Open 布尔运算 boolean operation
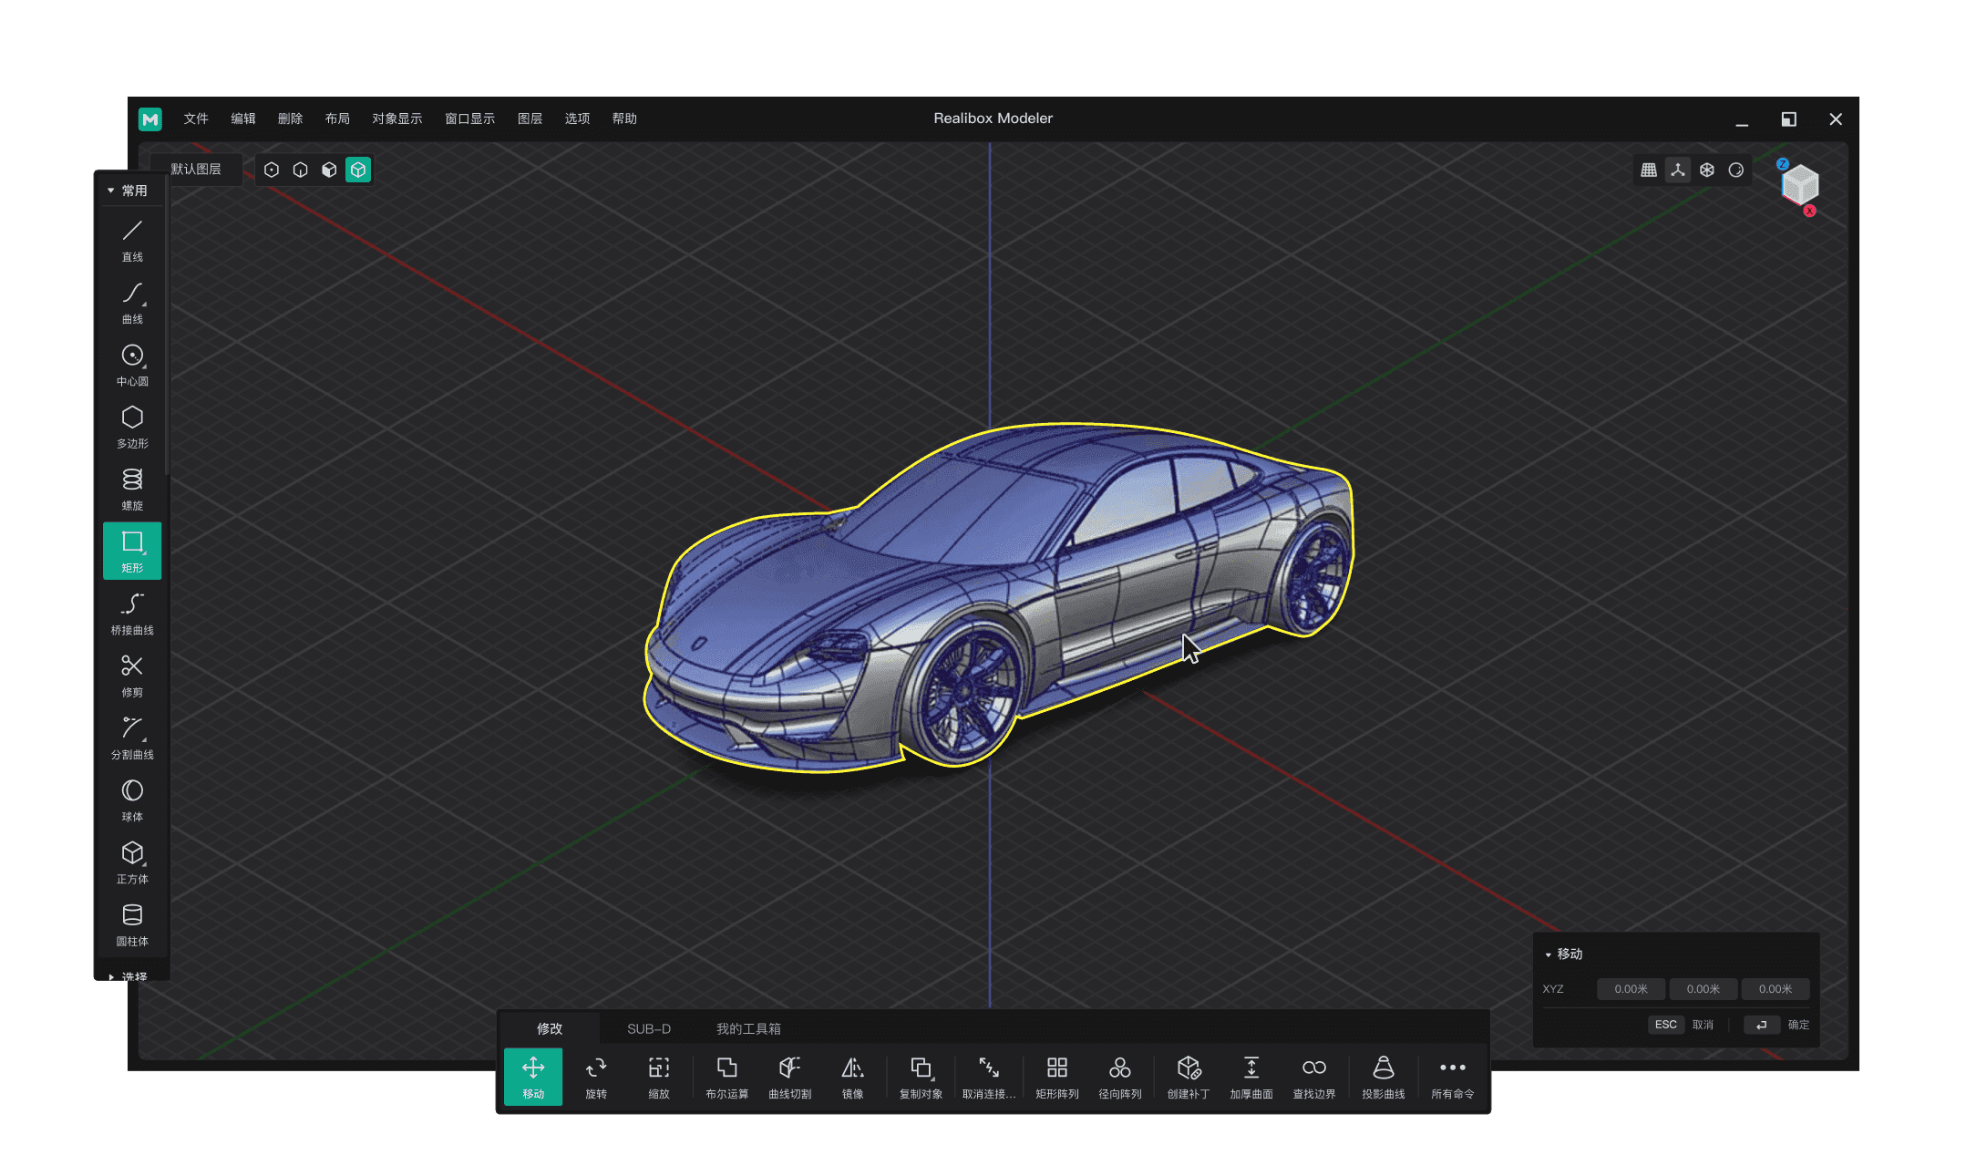The image size is (1987, 1166). pyautogui.click(x=727, y=1077)
